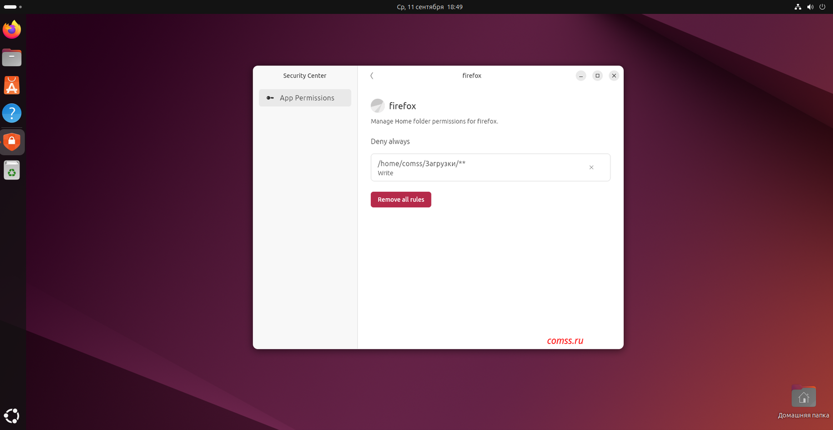Open the volume indicator in top bar
This screenshot has width=833, height=430.
coord(810,7)
